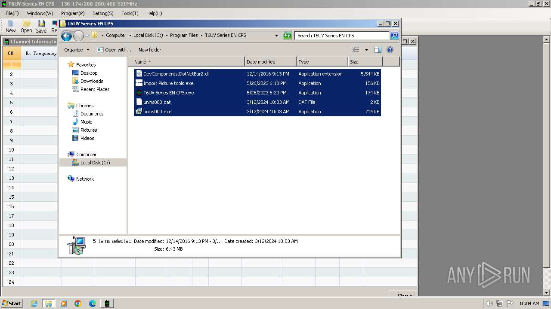Sort files by the Type column header
This screenshot has width=551, height=309.
coord(322,62)
